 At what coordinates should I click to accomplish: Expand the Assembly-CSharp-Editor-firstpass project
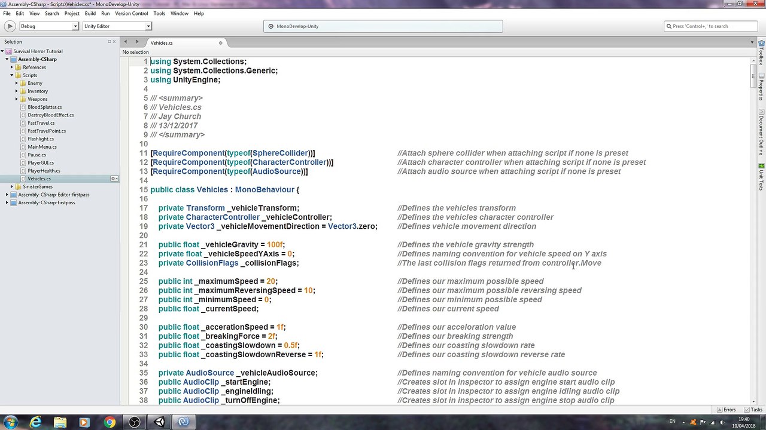7,195
